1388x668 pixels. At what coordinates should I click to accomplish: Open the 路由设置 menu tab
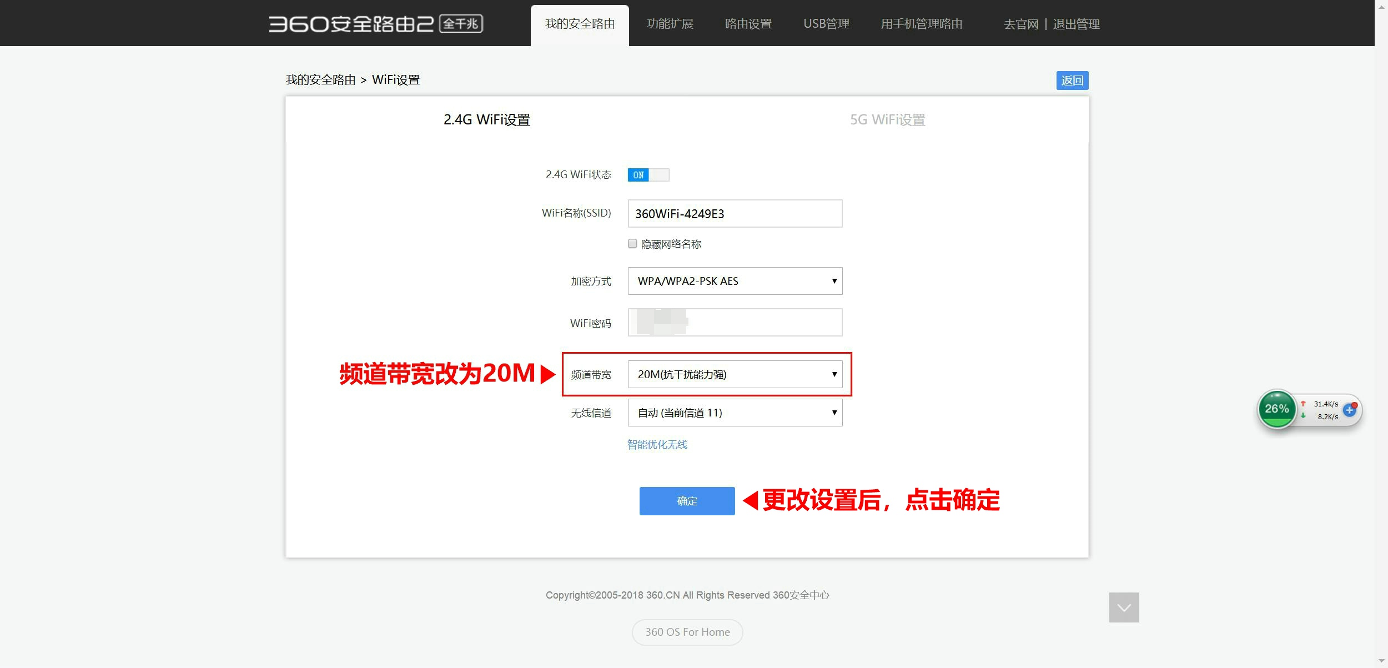pyautogui.click(x=748, y=24)
